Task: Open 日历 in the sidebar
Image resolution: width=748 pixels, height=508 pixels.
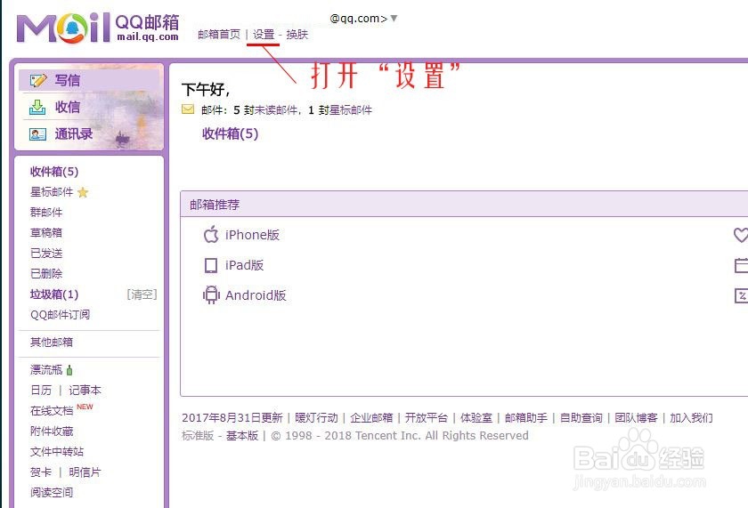Action: click(41, 391)
